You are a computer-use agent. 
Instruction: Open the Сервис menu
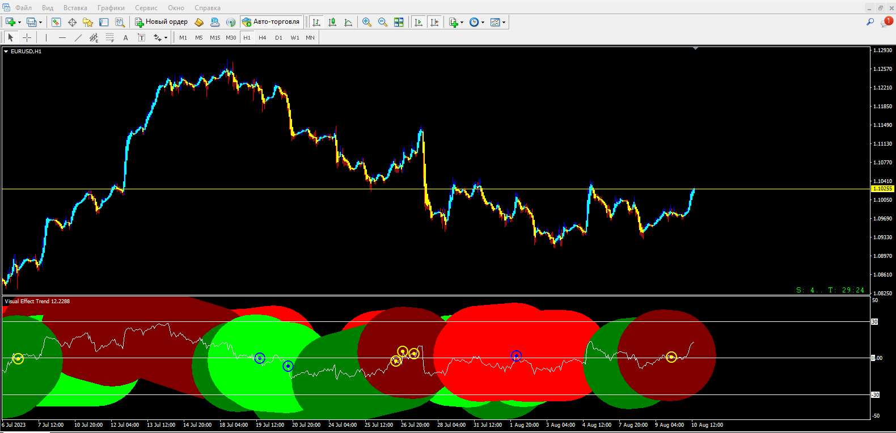click(x=146, y=8)
